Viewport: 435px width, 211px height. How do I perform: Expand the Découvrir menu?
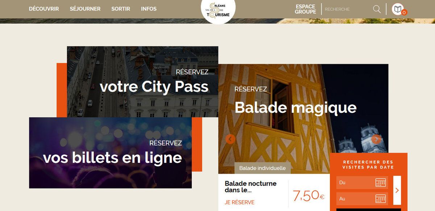[44, 9]
